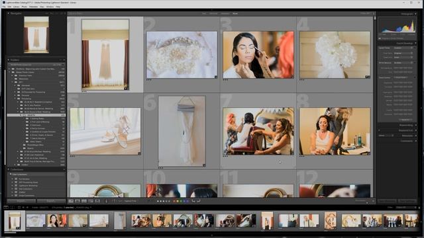This screenshot has width=424, height=238.
Task: Open People view from toolbar
Action: pyautogui.click(x=97, y=201)
